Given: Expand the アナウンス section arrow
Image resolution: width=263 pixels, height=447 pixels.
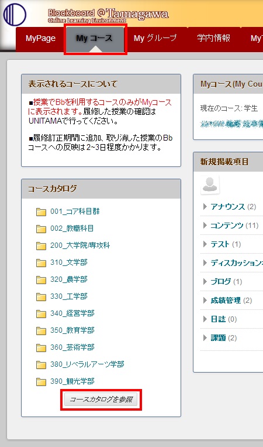Looking at the screenshot, I should tap(205, 207).
